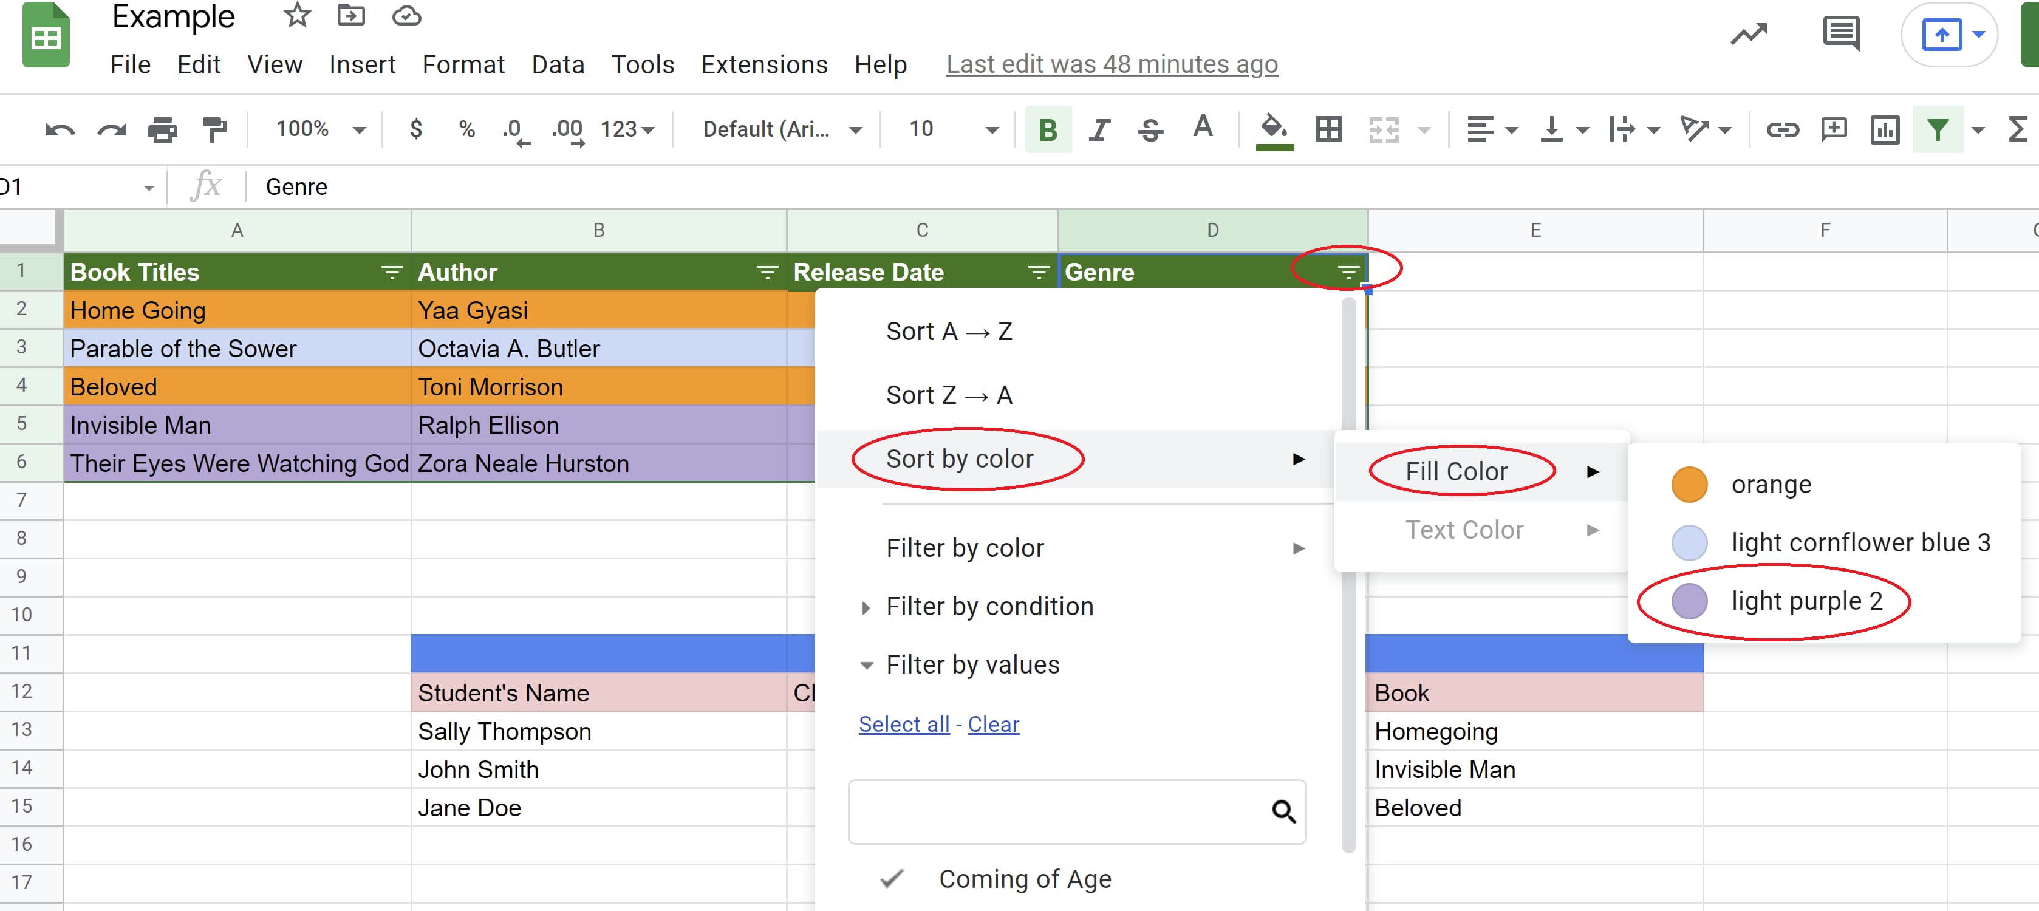
Task: Click the insert link icon
Action: point(1781,129)
